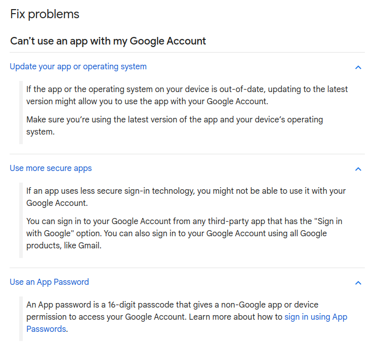Viewport: 377px width, 345px height.
Task: Click paragraph starting "Make sure you're using the latest"
Action: pos(174,125)
